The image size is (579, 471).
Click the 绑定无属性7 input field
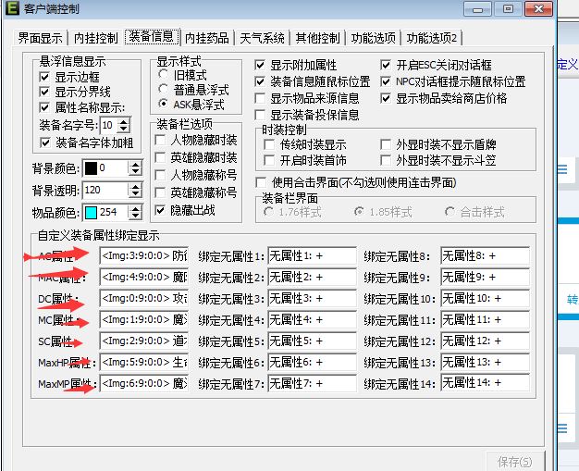(x=312, y=383)
